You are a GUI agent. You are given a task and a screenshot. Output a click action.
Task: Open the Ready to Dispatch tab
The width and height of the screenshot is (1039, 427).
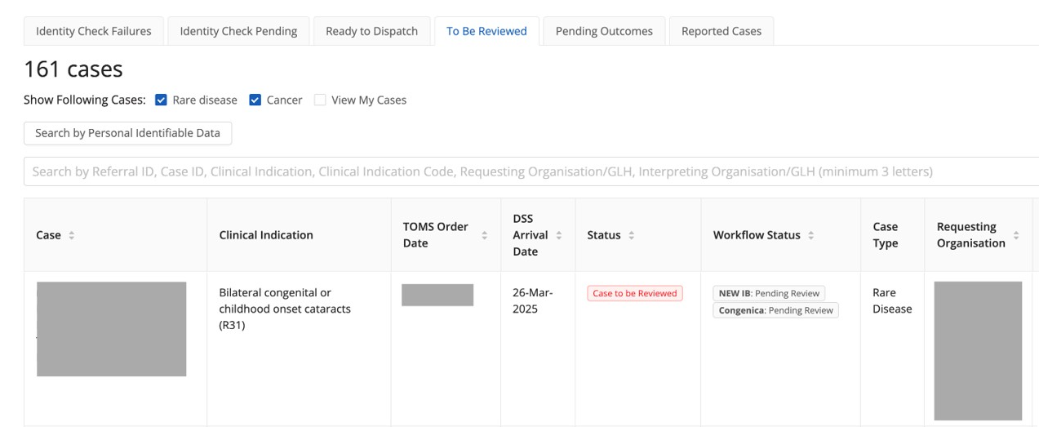pos(371,31)
